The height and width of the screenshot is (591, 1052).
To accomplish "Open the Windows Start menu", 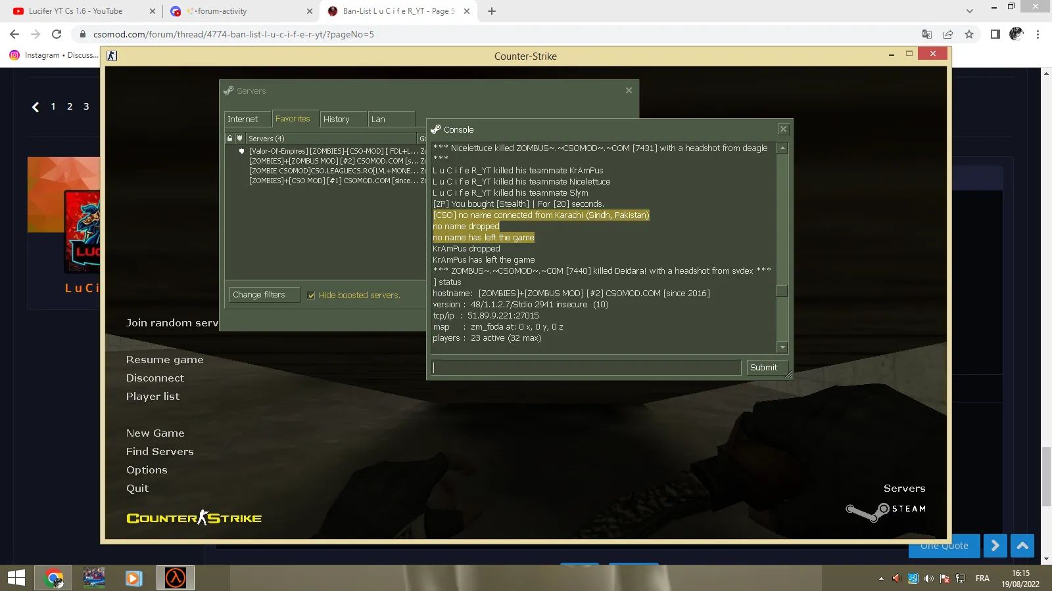I will pos(16,578).
